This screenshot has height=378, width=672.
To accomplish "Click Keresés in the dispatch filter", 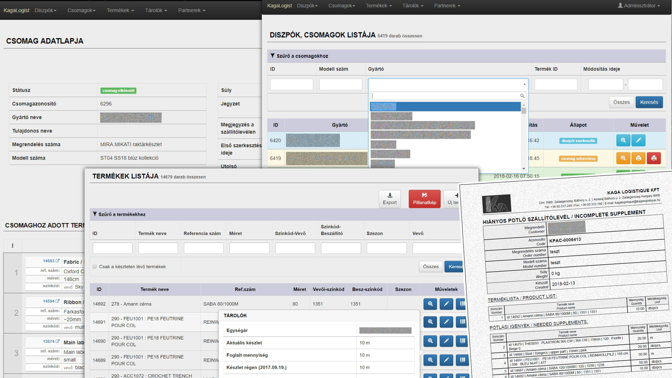I will [x=649, y=102].
